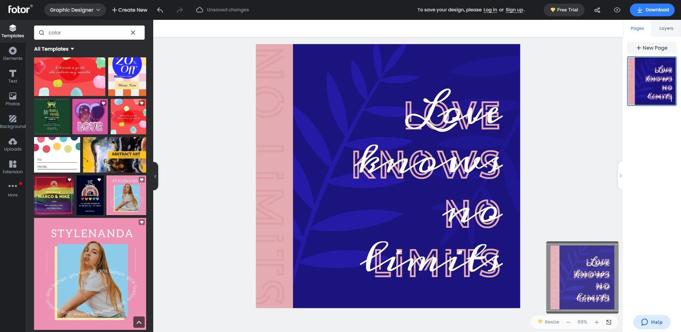Click the search magnifier icon
The image size is (681, 332).
tap(41, 33)
